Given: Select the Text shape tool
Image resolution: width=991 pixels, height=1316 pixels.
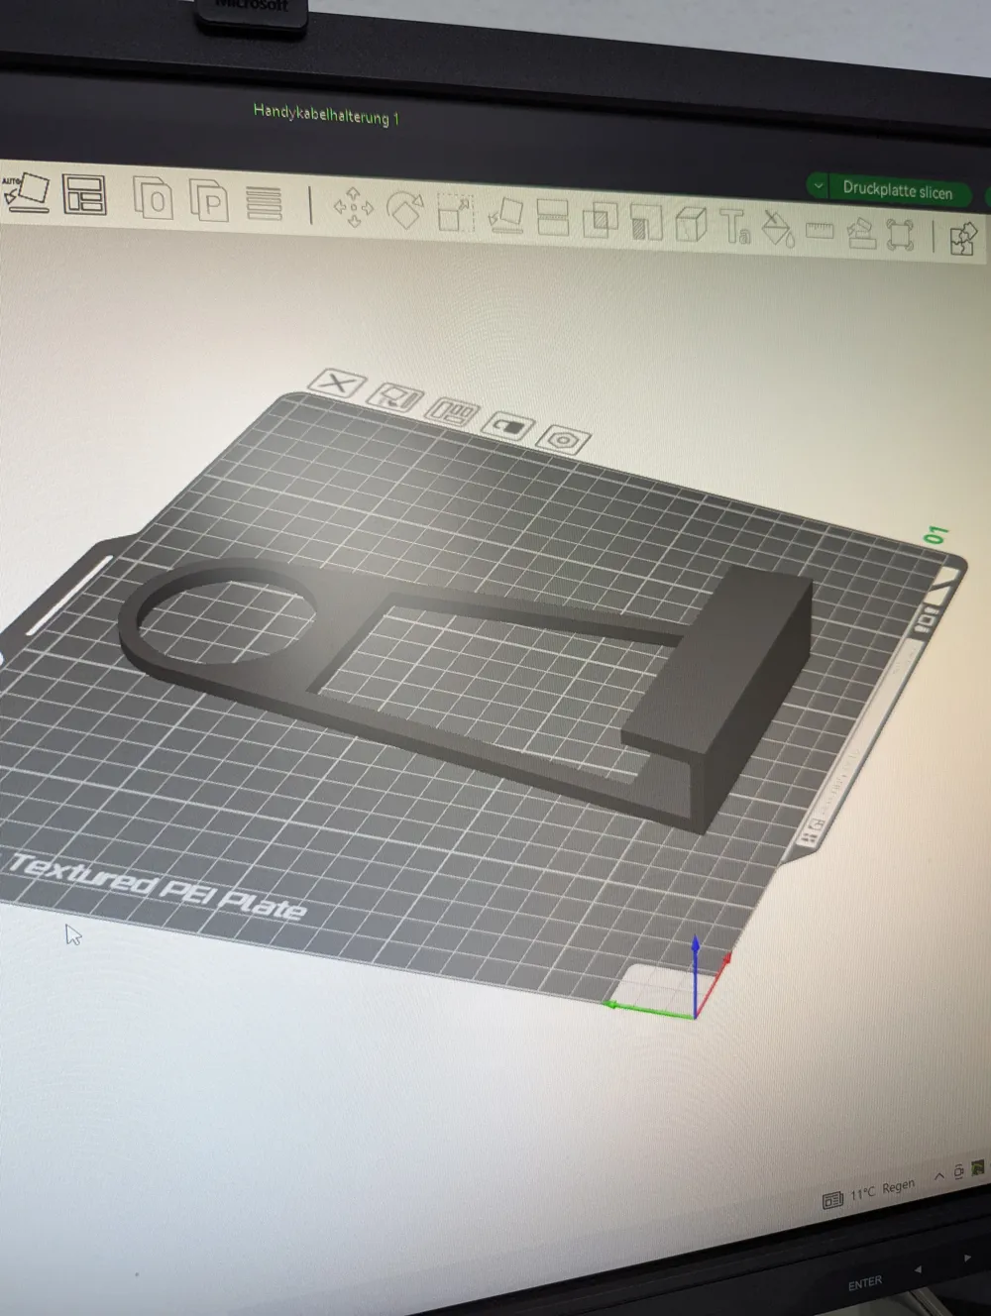Looking at the screenshot, I should [x=734, y=226].
